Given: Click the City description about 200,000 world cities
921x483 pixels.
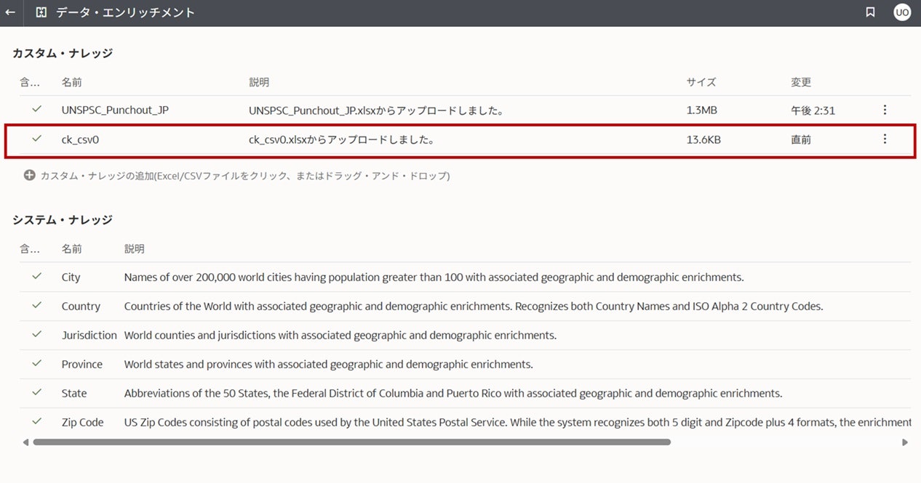Looking at the screenshot, I should point(434,277).
